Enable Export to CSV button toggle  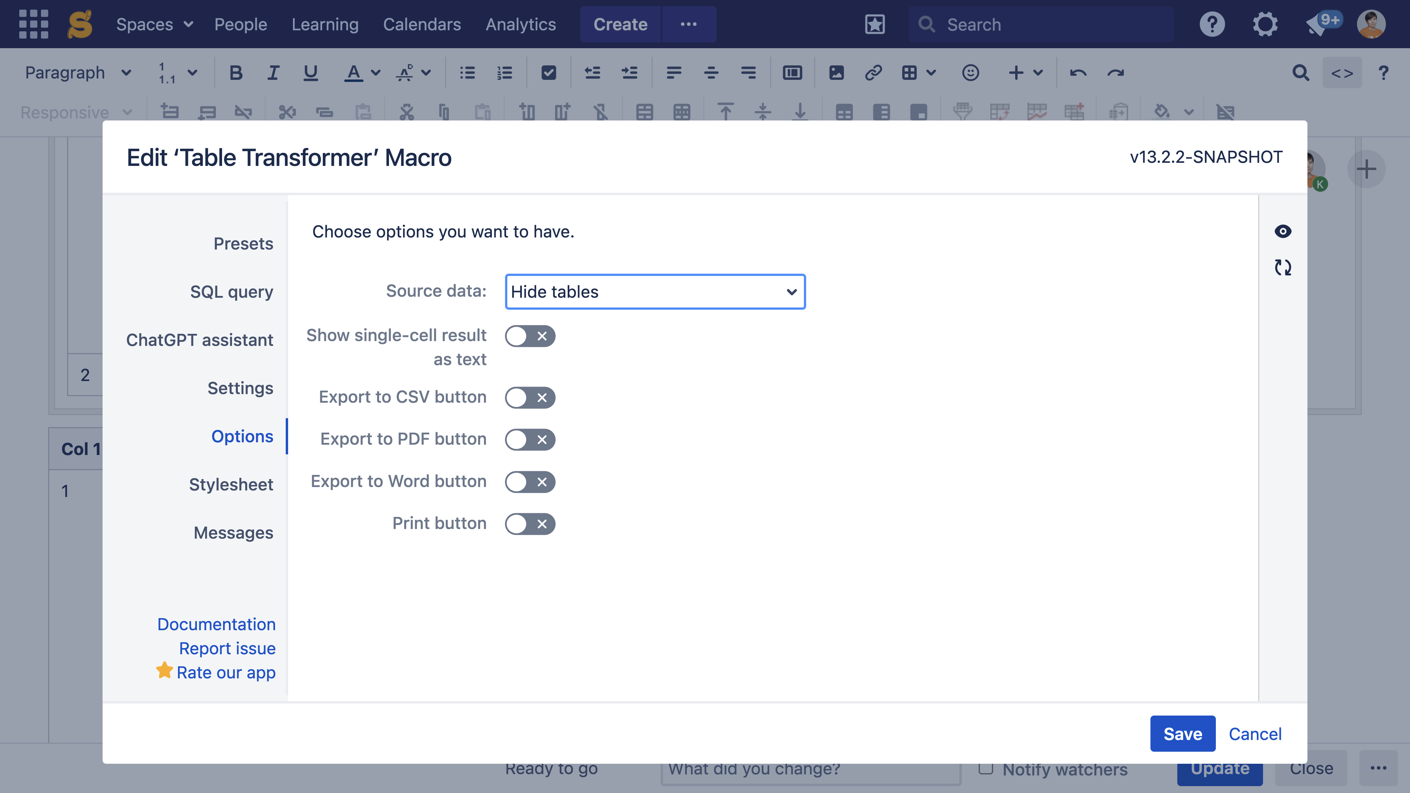(x=529, y=397)
